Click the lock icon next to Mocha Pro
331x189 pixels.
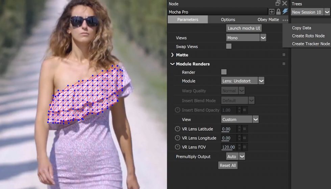pyautogui.click(x=279, y=12)
